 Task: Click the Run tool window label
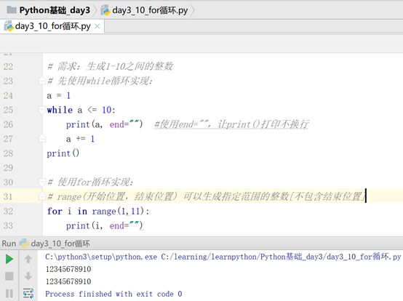pos(9,244)
